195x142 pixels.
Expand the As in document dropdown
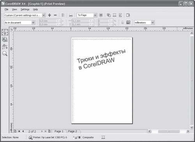(33, 23)
